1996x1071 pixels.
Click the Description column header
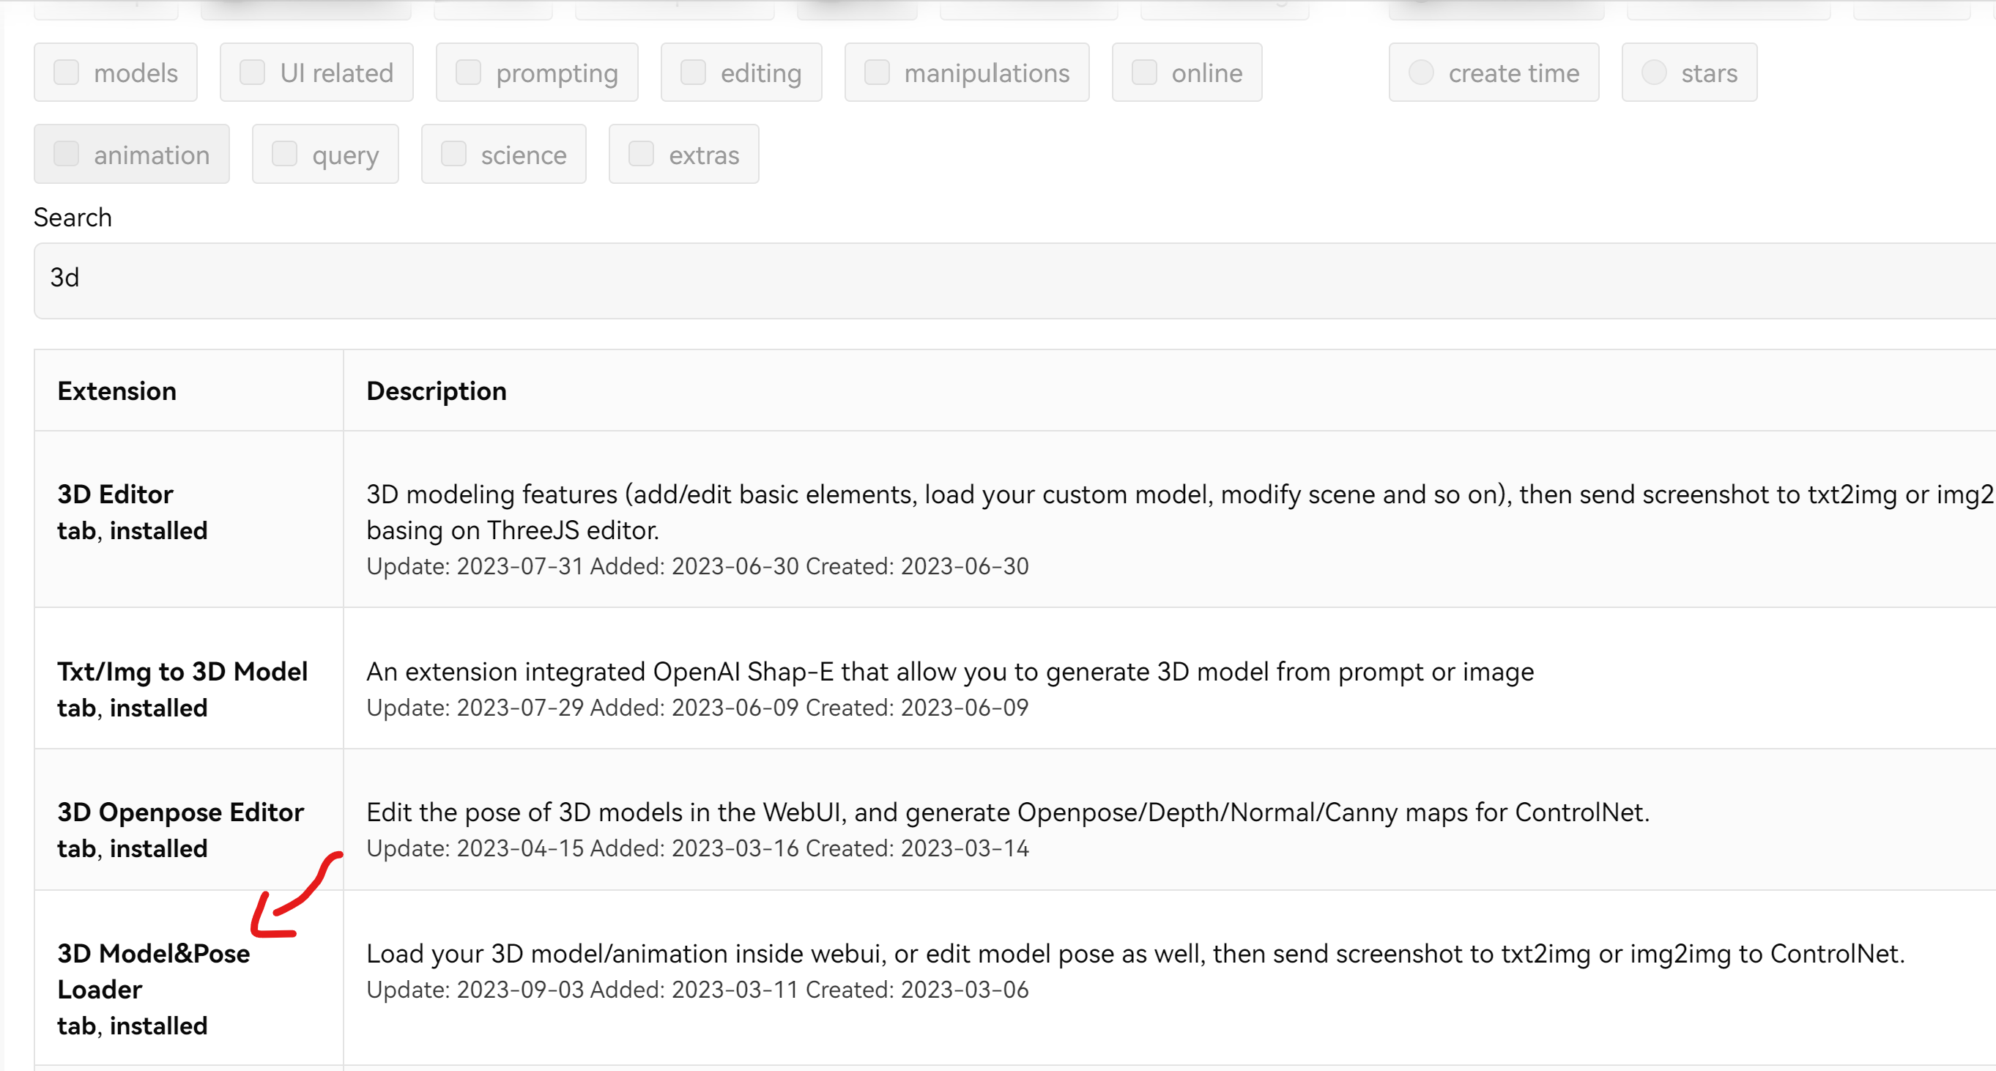point(437,391)
